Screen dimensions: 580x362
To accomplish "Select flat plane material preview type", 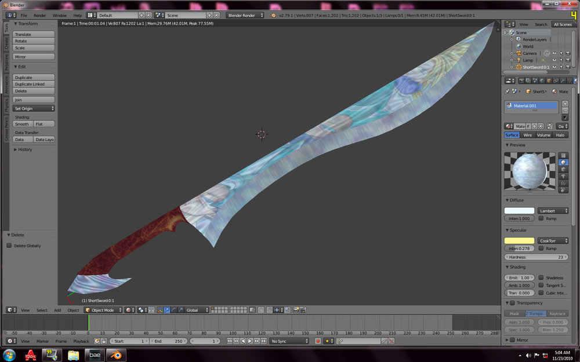I will [x=563, y=155].
